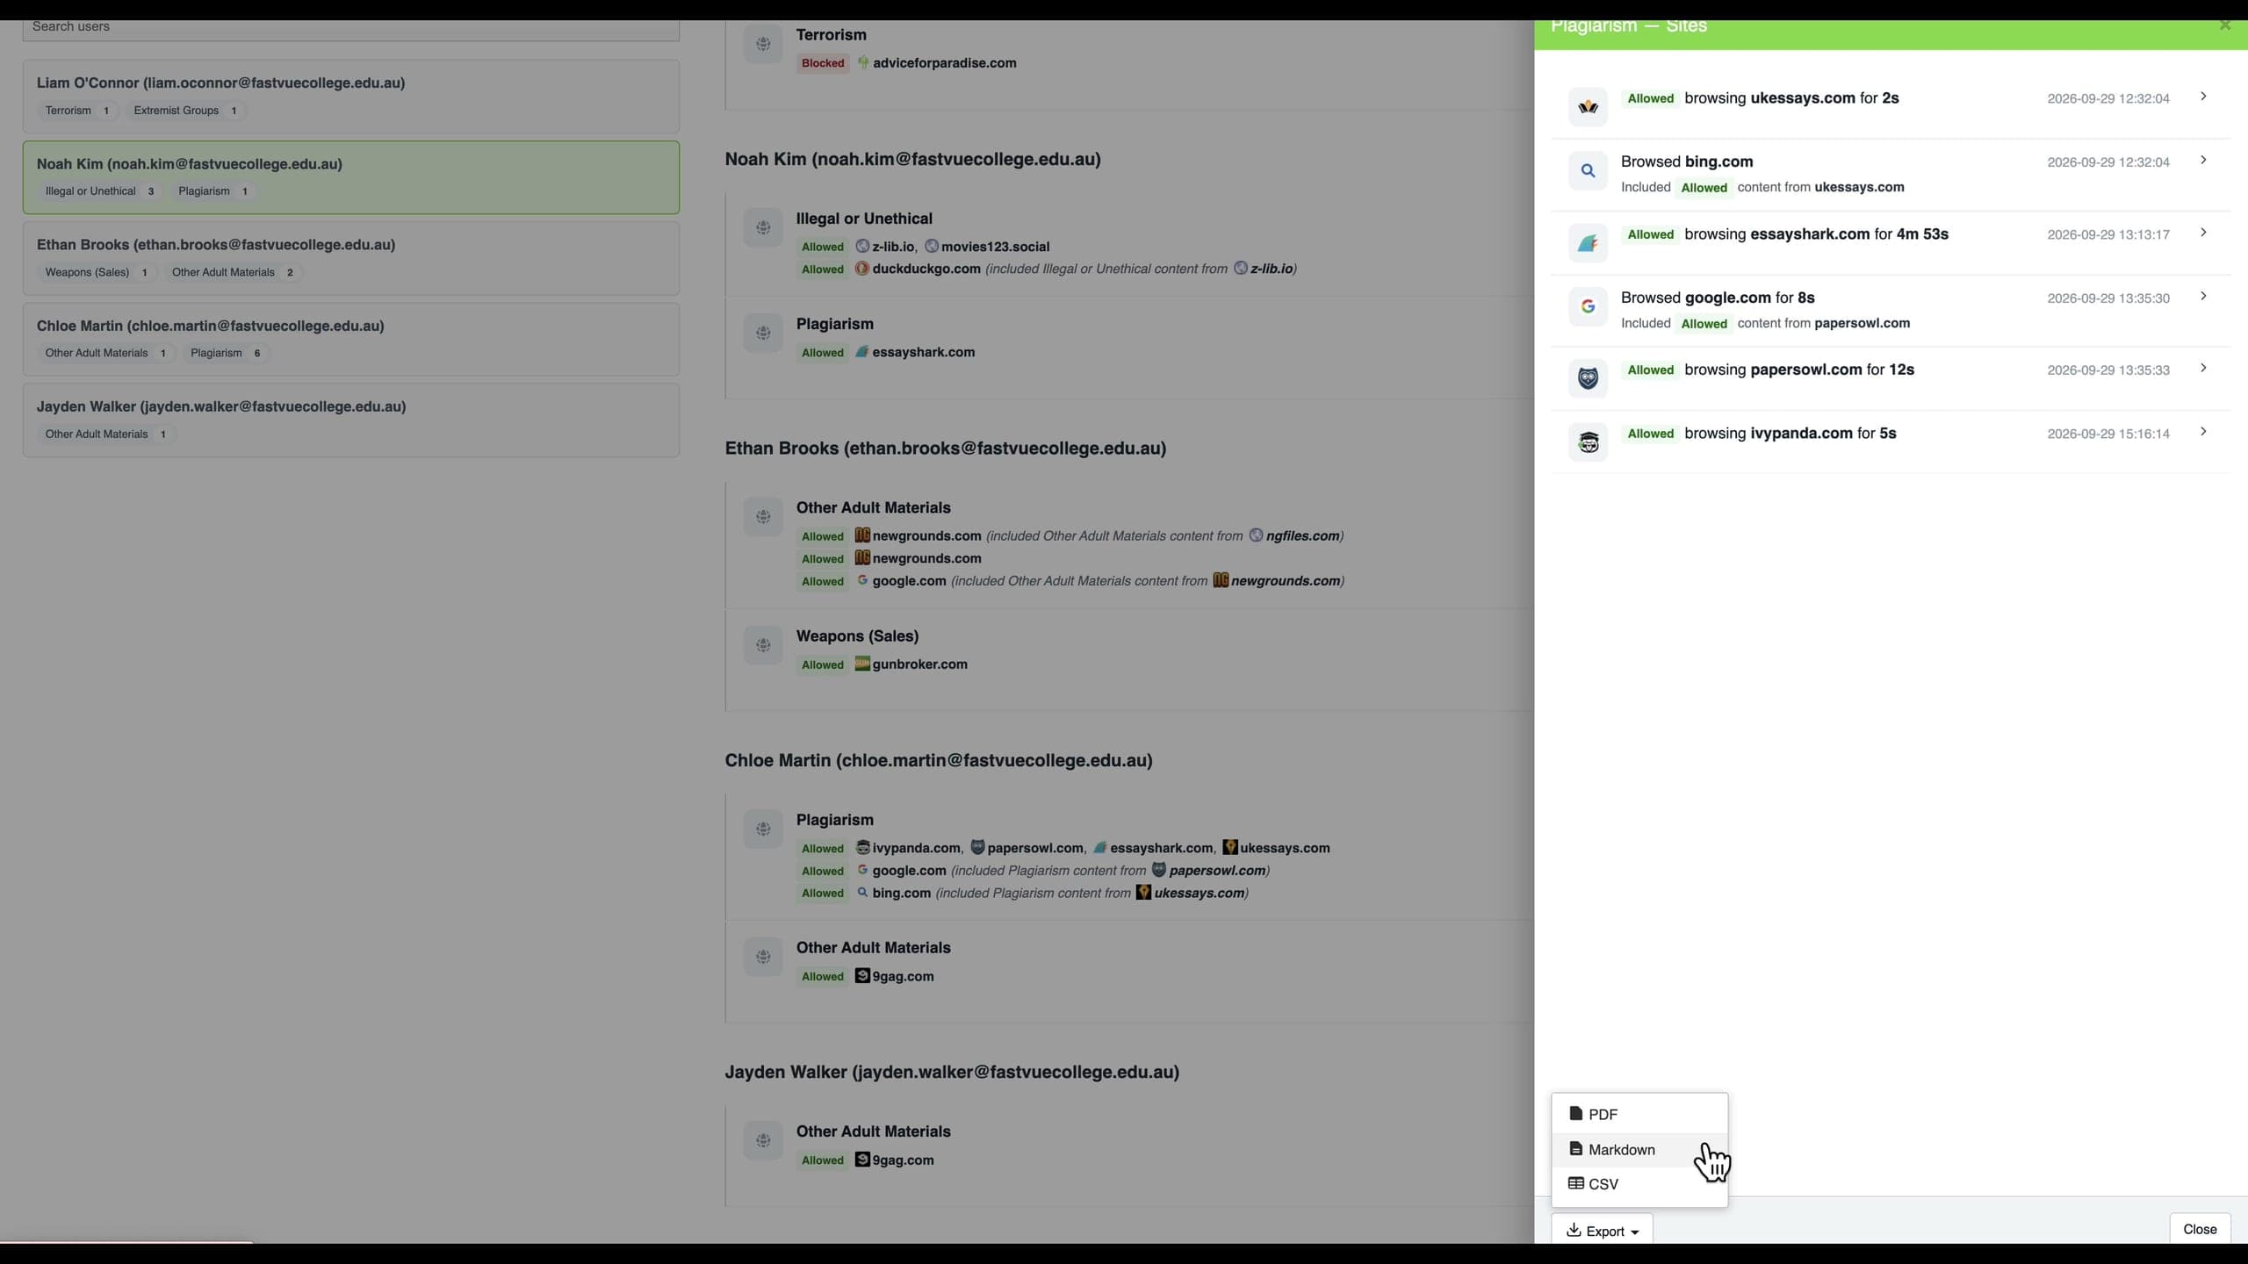This screenshot has height=1264, width=2248.
Task: Expand the google.com for 8s entry chevron
Action: click(x=2203, y=297)
